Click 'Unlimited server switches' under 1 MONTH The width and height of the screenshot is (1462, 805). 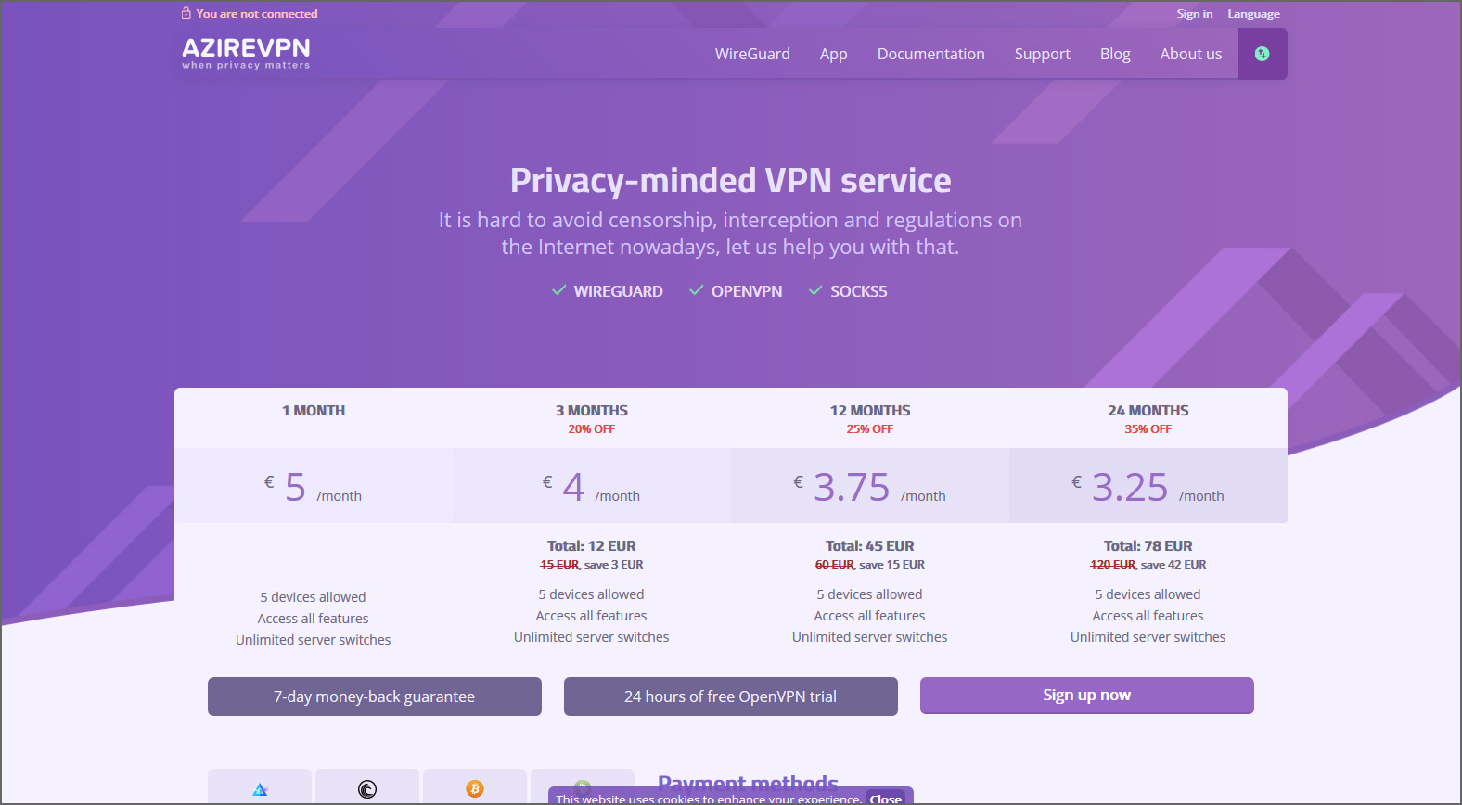pos(314,640)
